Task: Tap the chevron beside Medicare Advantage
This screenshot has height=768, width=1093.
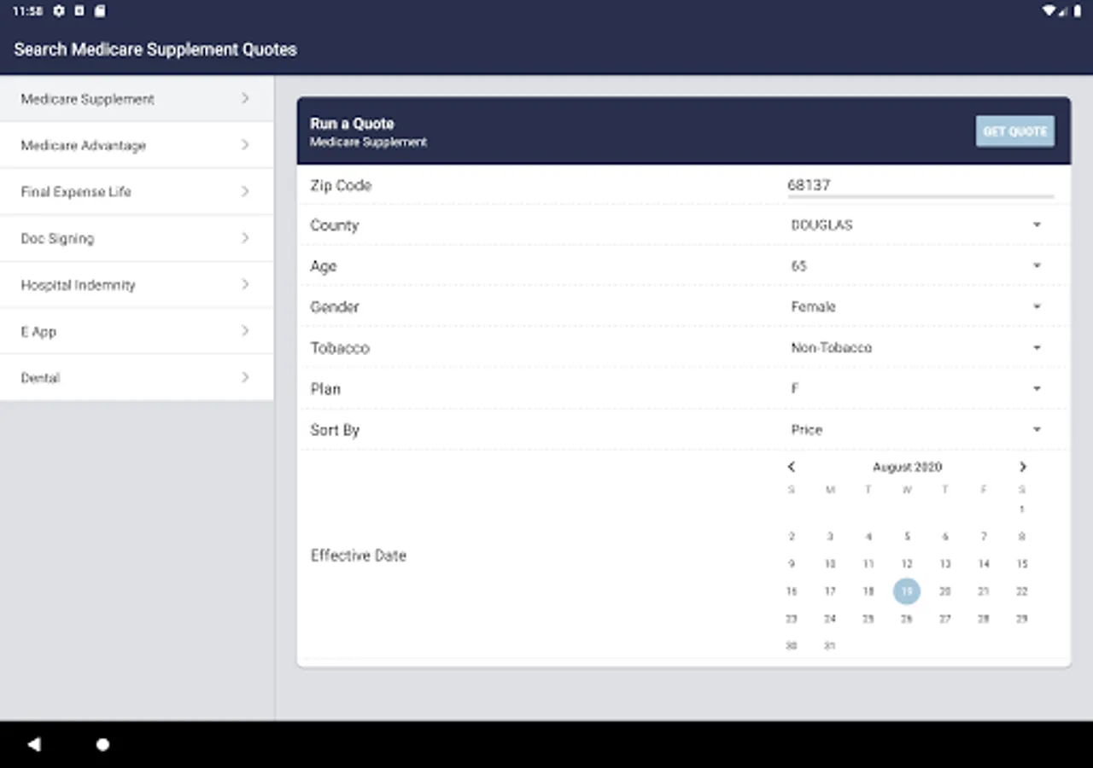Action: pos(245,145)
